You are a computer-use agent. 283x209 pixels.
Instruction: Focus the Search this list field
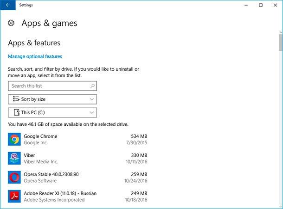[52, 86]
